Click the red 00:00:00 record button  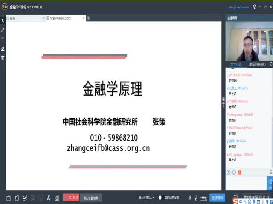71,197
